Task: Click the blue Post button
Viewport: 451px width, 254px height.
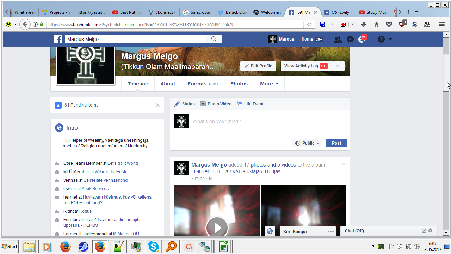Action: point(336,143)
